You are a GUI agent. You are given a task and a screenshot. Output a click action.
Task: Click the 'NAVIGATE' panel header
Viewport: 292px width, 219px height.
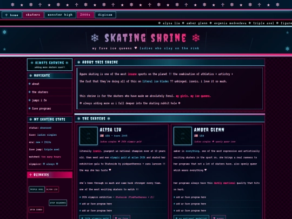click(50, 75)
